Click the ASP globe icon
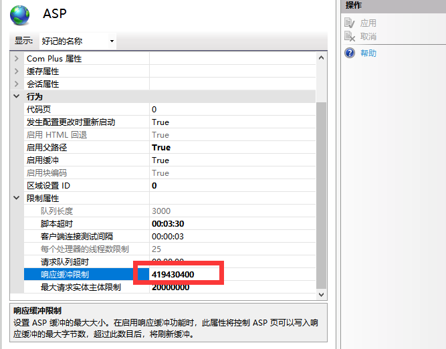The height and width of the screenshot is (349, 446). tap(19, 15)
